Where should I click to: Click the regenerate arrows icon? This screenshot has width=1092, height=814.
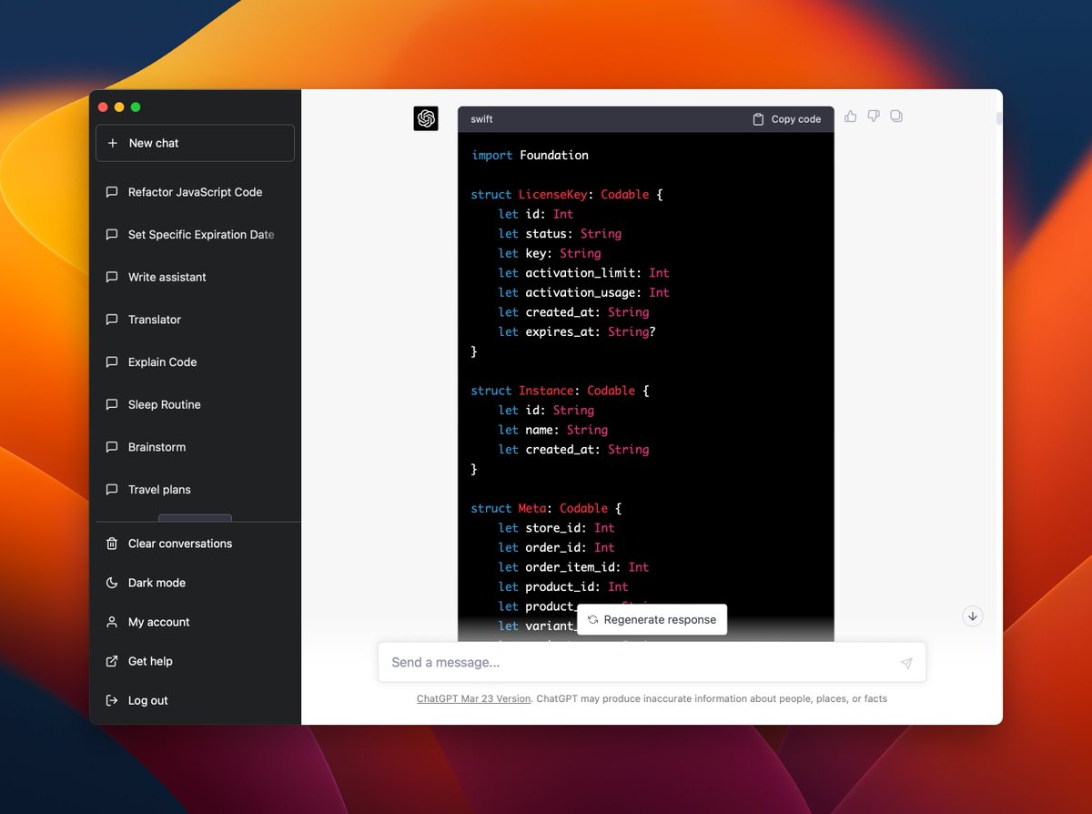coord(592,619)
